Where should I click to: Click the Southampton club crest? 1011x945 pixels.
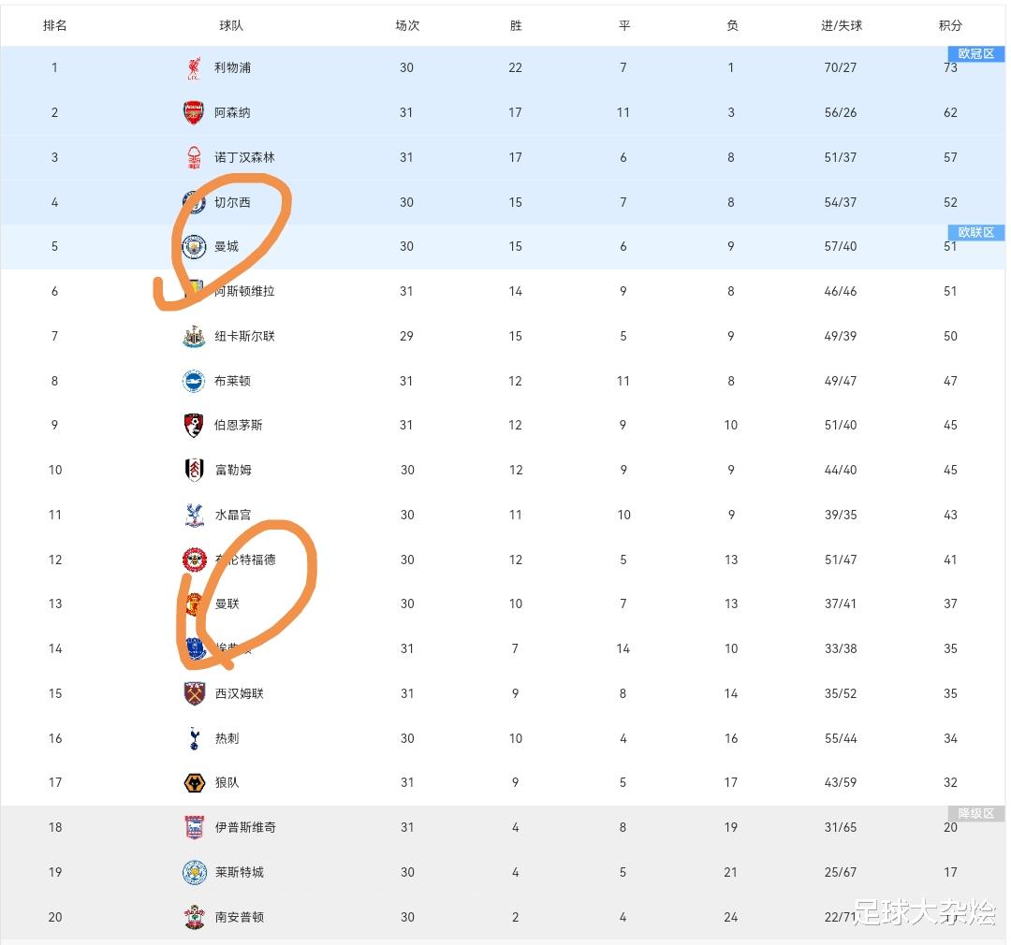tap(194, 917)
